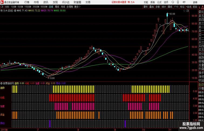Click the purple 异动 row label
This screenshot has width=204, height=131.
tap(2, 123)
